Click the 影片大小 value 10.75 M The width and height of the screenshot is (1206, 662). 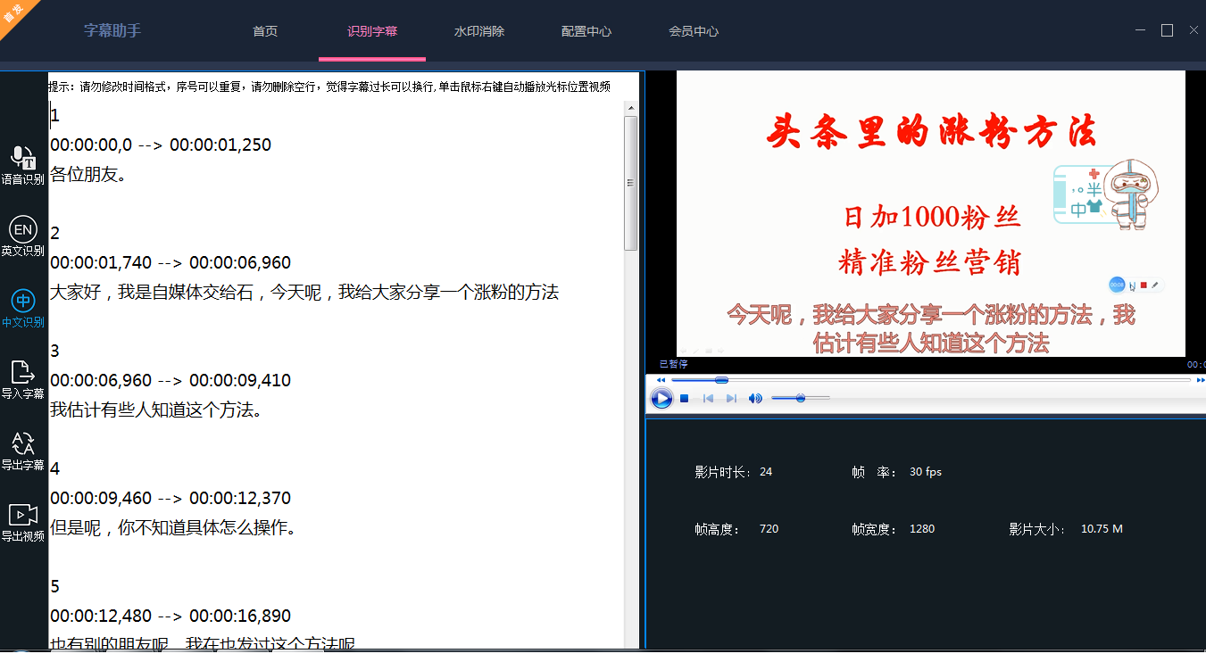click(1102, 529)
